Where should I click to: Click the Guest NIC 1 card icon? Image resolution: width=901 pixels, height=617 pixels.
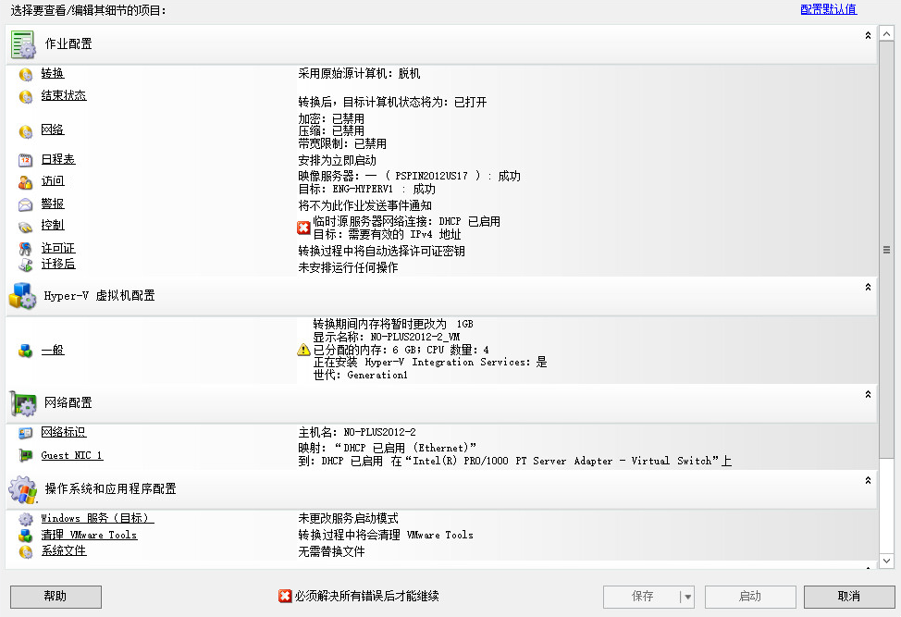(x=25, y=455)
